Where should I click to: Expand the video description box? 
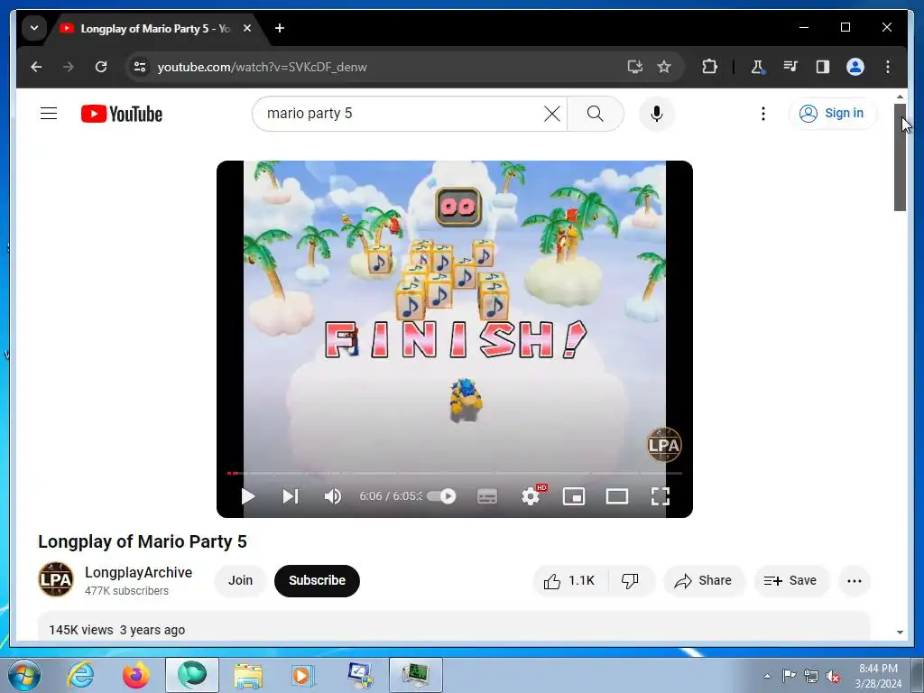coord(454,627)
